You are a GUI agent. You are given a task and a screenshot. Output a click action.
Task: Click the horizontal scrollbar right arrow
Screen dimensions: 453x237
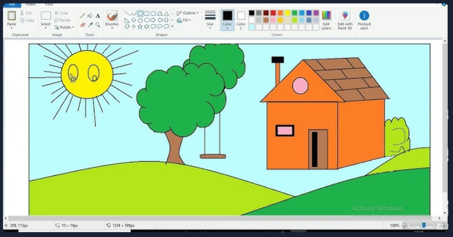click(x=440, y=218)
